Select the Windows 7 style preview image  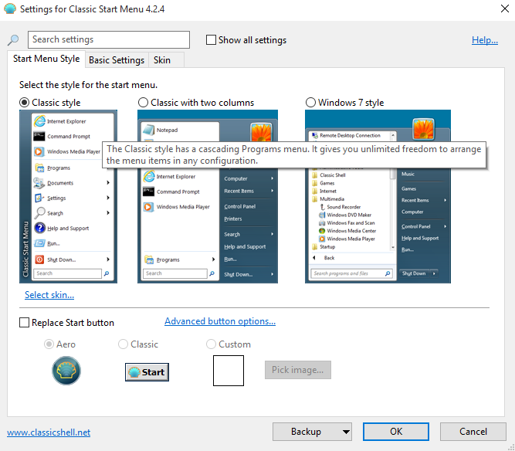[378, 196]
